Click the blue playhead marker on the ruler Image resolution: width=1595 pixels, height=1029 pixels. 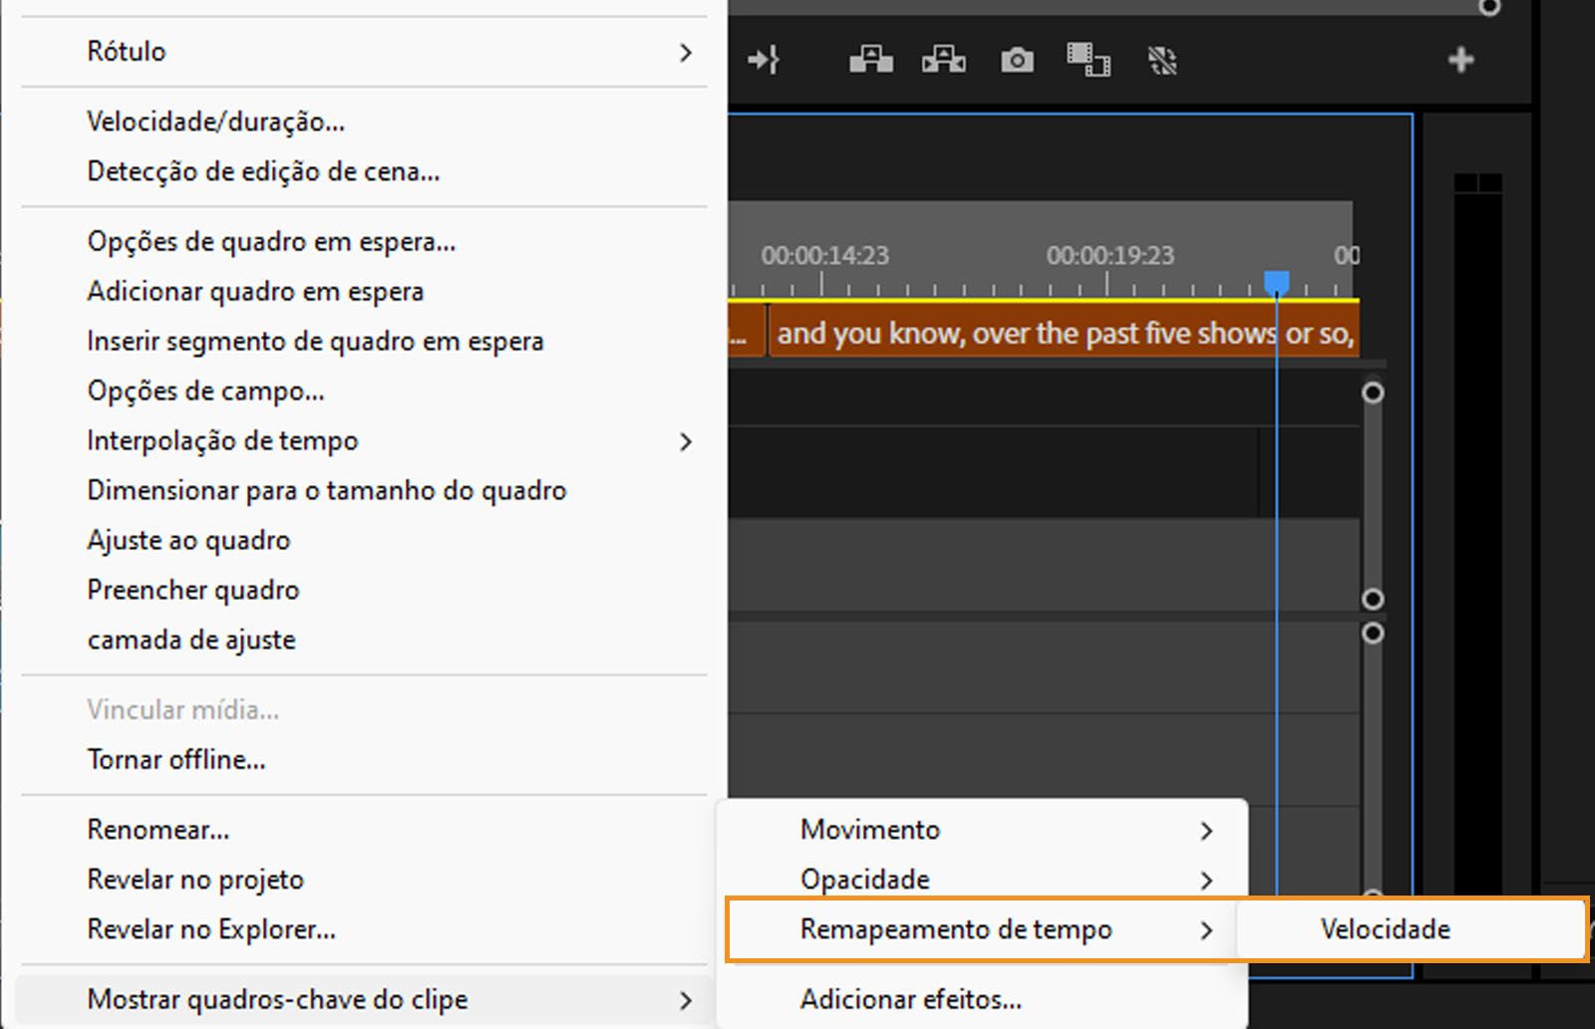click(1276, 283)
